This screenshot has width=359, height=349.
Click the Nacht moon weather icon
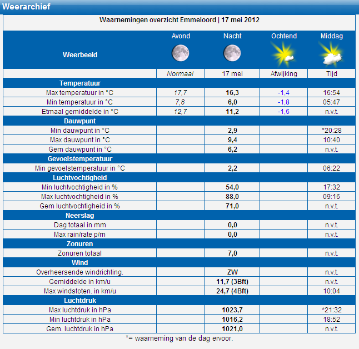click(x=232, y=53)
